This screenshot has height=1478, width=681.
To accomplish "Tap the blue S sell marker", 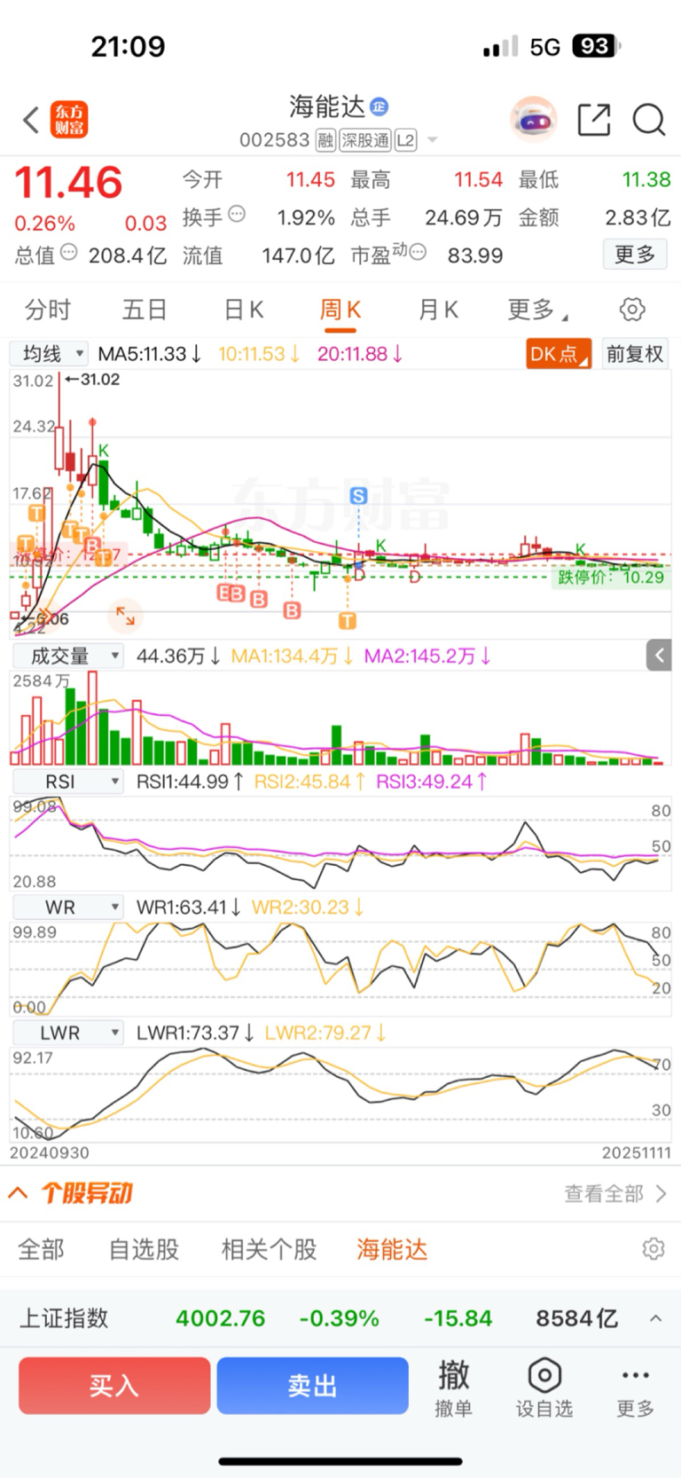I will pos(358,496).
